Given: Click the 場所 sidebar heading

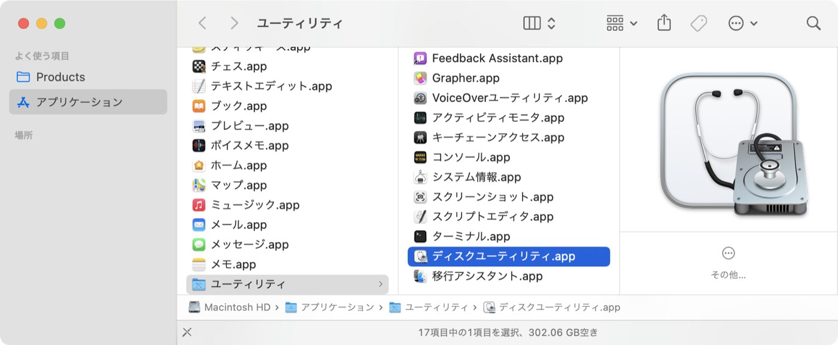Looking at the screenshot, I should [24, 135].
